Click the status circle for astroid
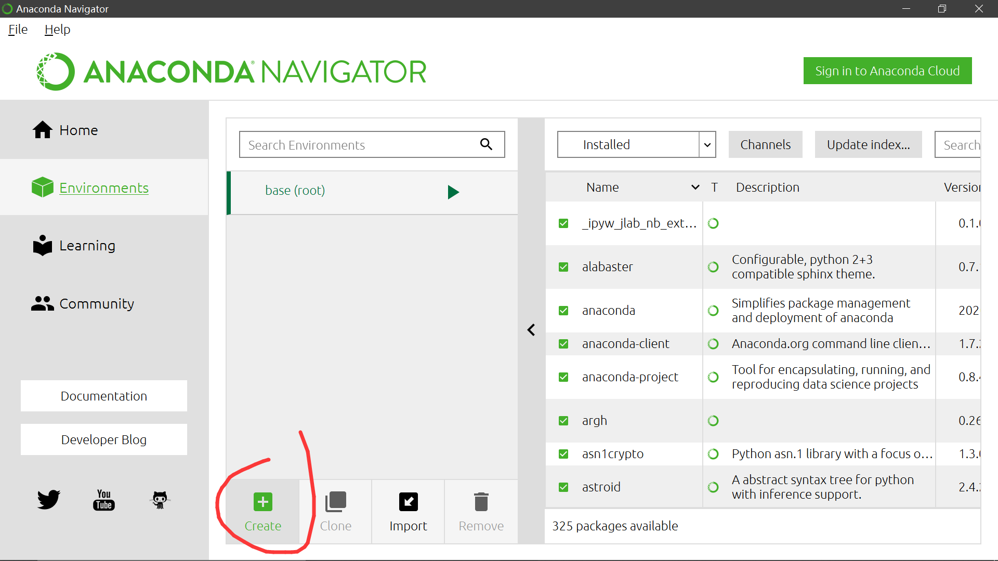 pos(714,487)
